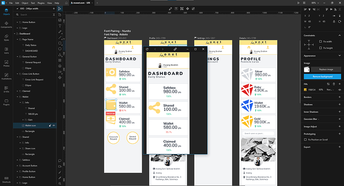Click the rotation angle input field

point(310,27)
